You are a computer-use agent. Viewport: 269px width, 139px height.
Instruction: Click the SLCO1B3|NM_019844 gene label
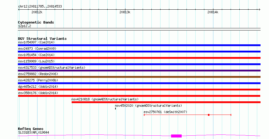point(34,132)
